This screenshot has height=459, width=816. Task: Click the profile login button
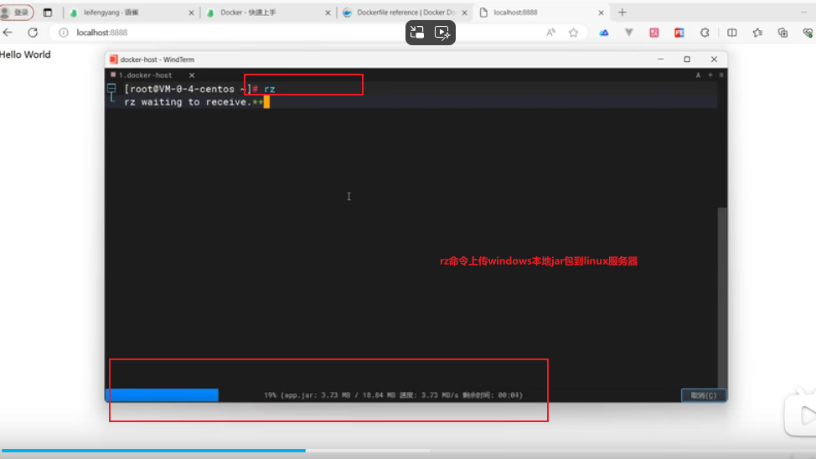[x=16, y=12]
